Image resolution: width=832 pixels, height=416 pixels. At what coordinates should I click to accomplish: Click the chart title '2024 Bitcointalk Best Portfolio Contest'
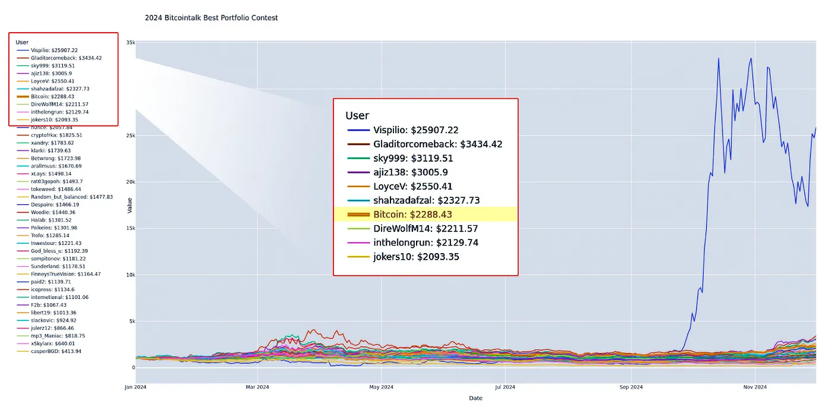[x=212, y=18]
